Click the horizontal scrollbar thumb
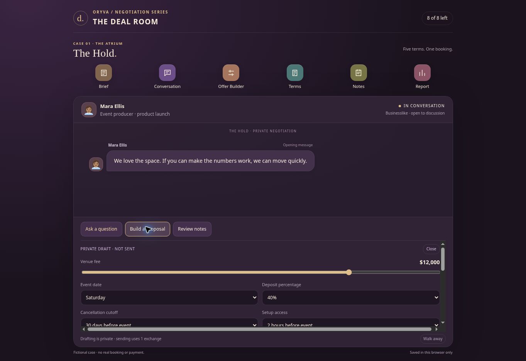The width and height of the screenshot is (526, 361). pos(259,329)
